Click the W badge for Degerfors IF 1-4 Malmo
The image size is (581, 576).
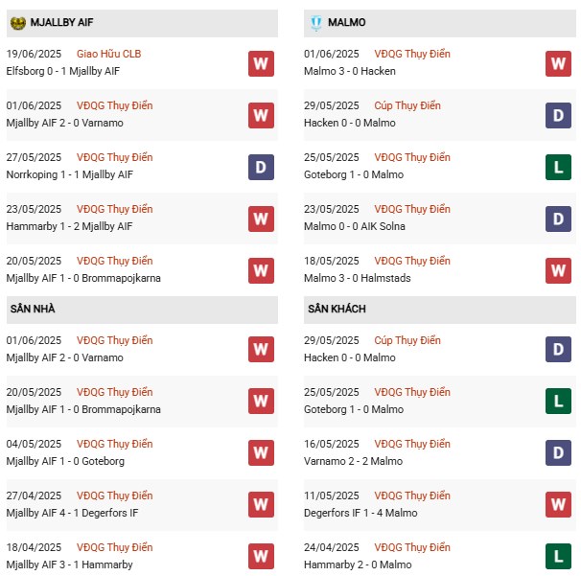558,504
